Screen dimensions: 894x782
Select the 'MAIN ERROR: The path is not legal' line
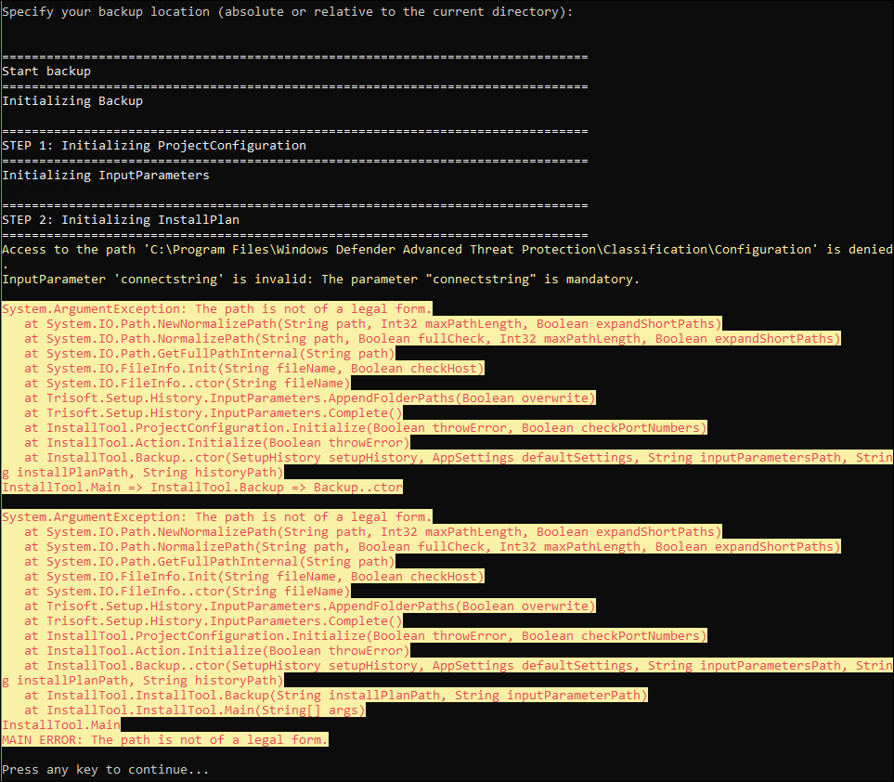(162, 739)
